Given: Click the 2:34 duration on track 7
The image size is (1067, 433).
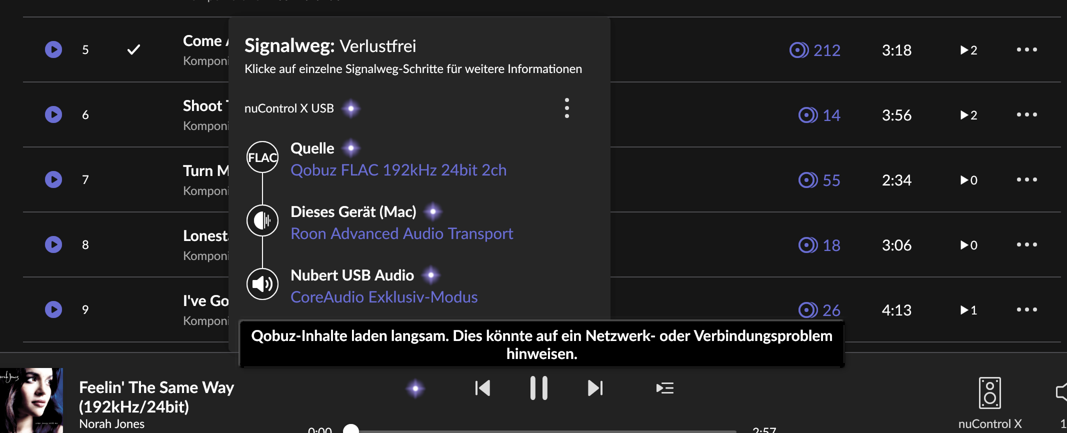Looking at the screenshot, I should click(x=896, y=180).
